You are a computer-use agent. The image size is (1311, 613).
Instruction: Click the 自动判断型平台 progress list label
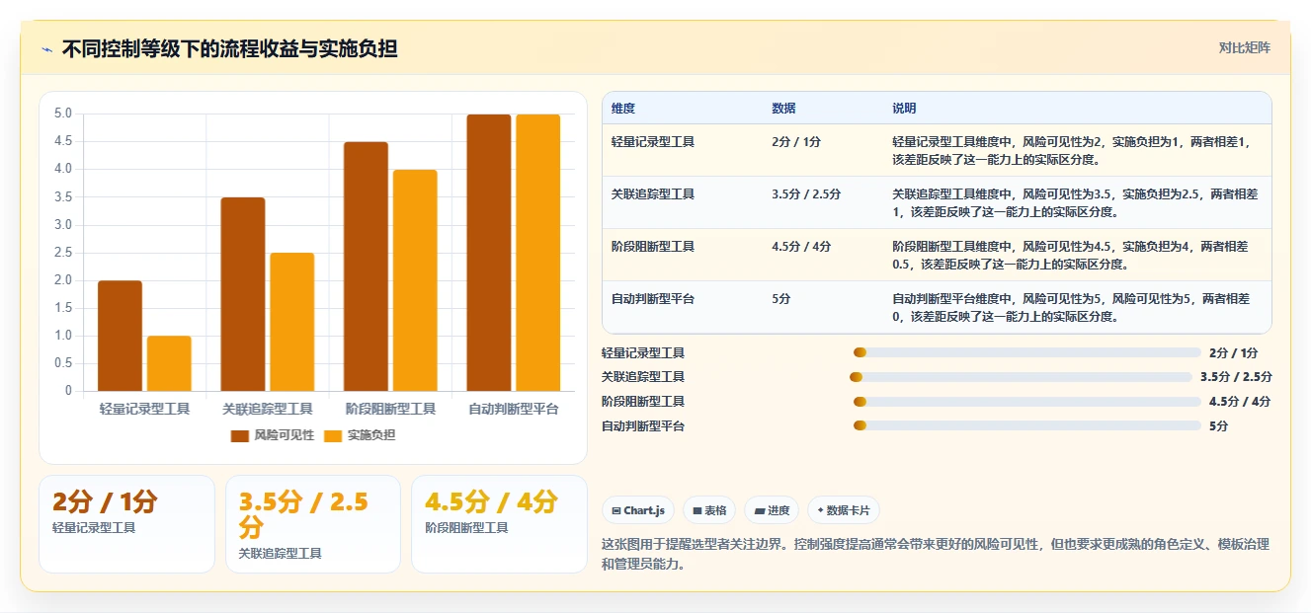pos(643,426)
